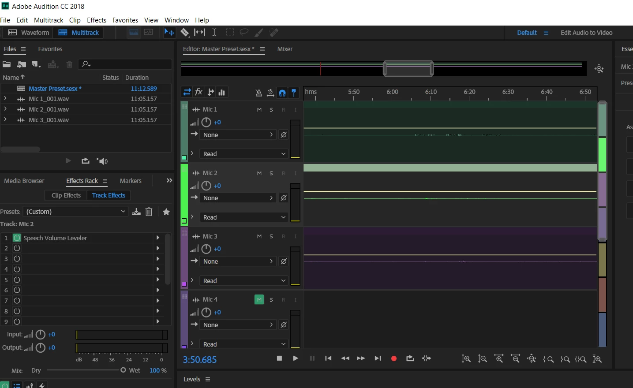Open Mic 2 automation Read dropdown
This screenshot has width=633, height=388.
click(x=244, y=217)
